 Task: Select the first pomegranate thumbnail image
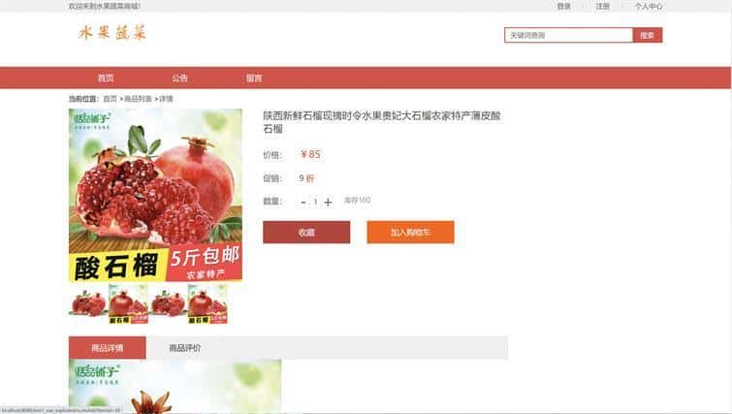tap(88, 303)
